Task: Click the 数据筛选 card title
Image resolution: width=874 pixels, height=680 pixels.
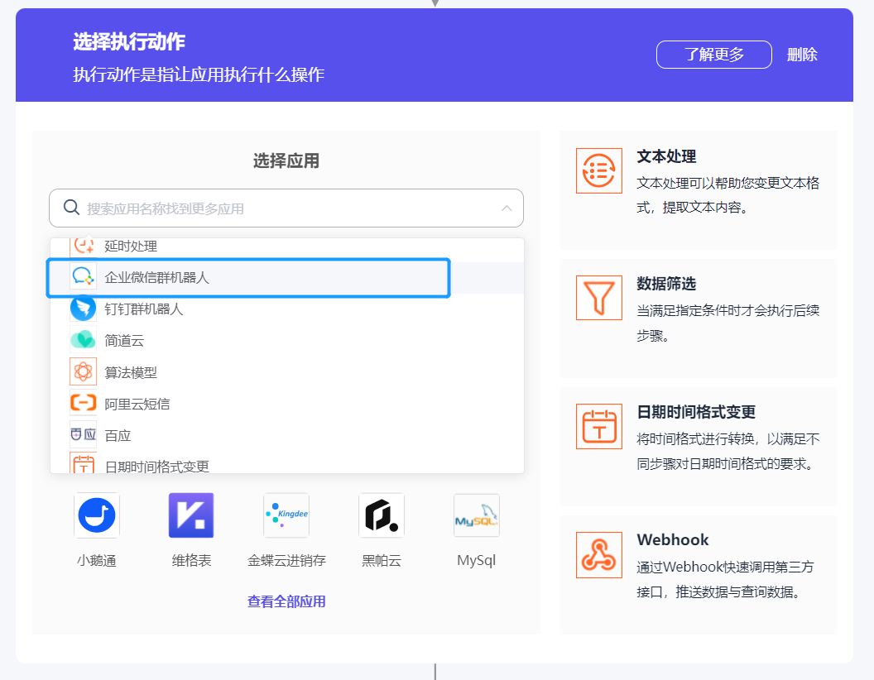Action: click(666, 284)
